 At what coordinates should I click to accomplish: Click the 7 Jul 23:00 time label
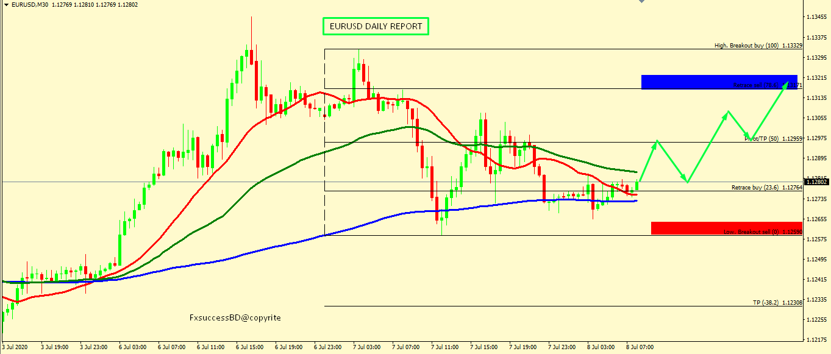(x=562, y=347)
